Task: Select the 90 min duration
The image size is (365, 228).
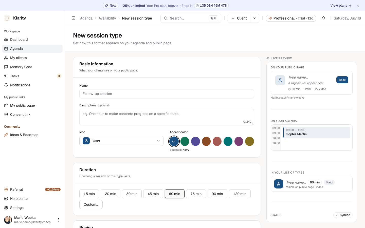Action: [x=217, y=194]
